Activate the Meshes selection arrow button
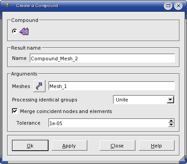The image size is (187, 164). tap(39, 86)
